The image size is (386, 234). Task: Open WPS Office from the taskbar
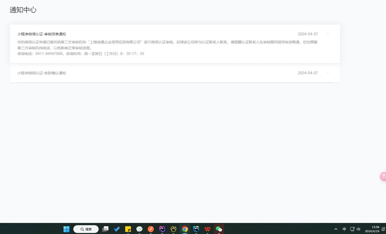pyautogui.click(x=208, y=229)
